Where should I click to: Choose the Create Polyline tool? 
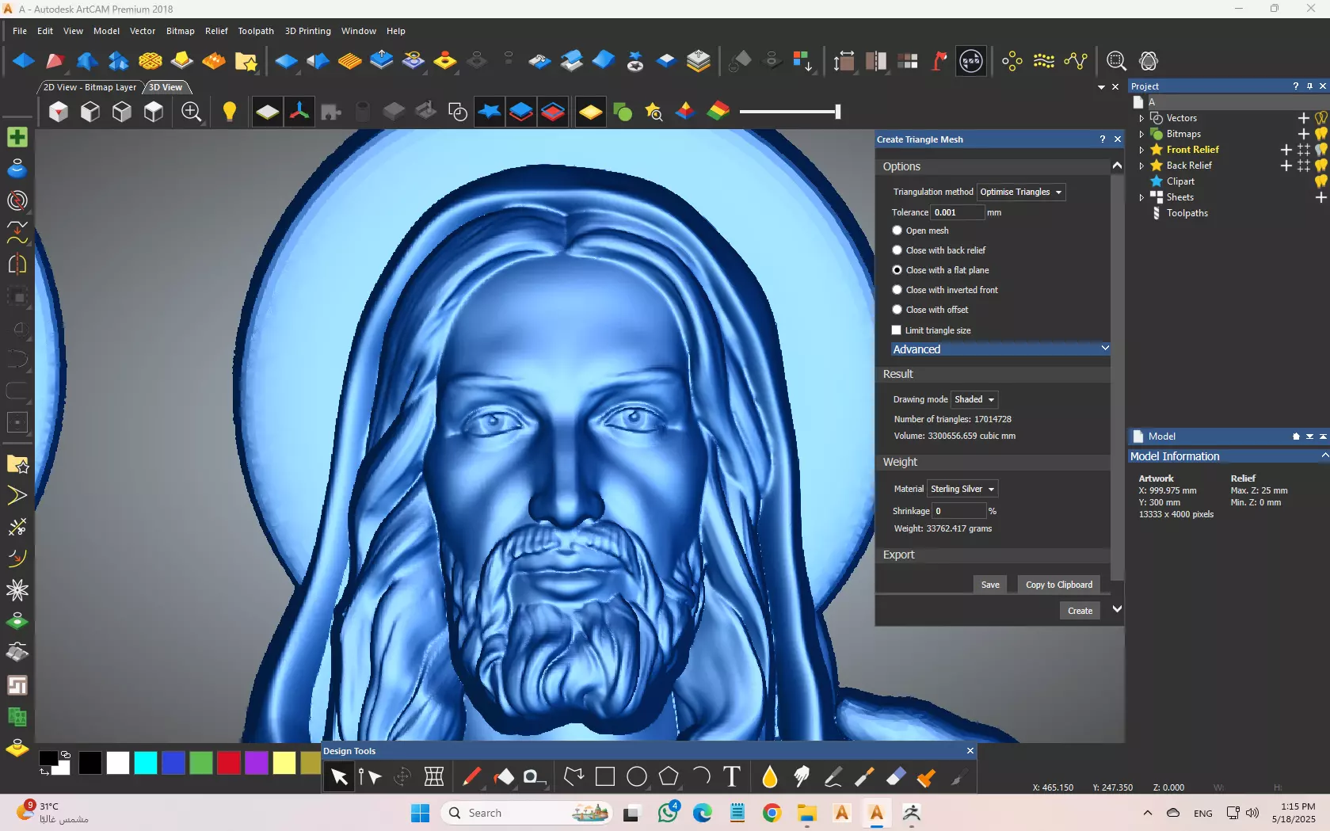[x=574, y=777]
